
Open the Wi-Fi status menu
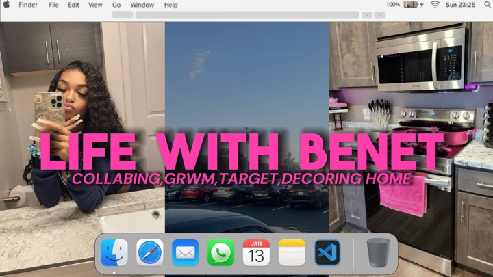coord(435,5)
